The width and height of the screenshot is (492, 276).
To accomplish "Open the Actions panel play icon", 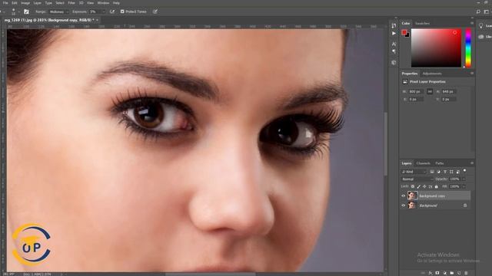I will tap(394, 33).
